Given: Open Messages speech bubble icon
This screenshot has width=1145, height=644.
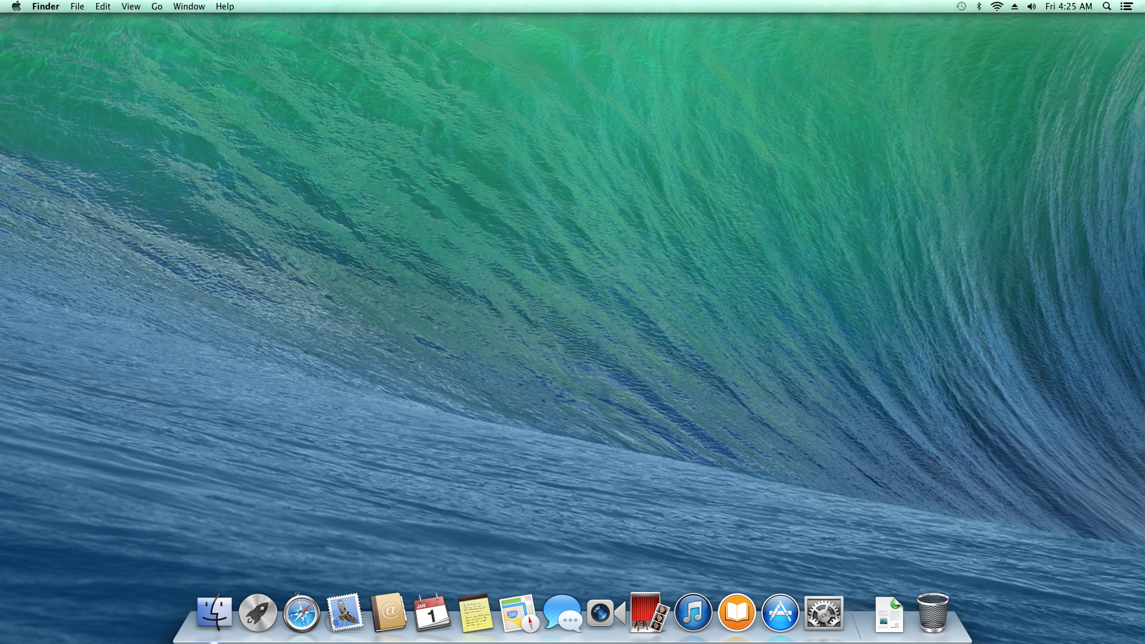Looking at the screenshot, I should click(x=562, y=613).
